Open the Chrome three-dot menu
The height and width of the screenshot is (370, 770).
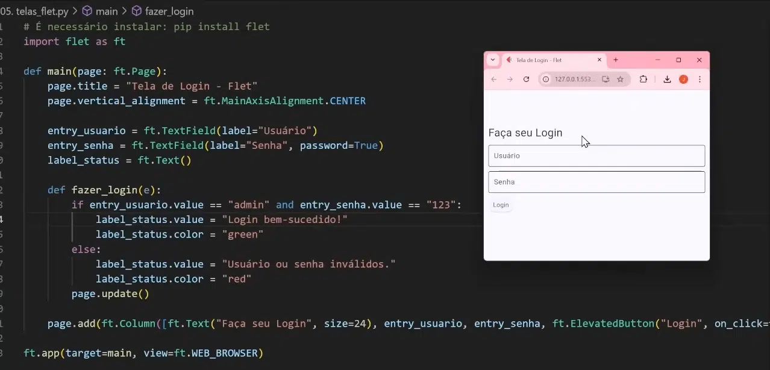(700, 79)
